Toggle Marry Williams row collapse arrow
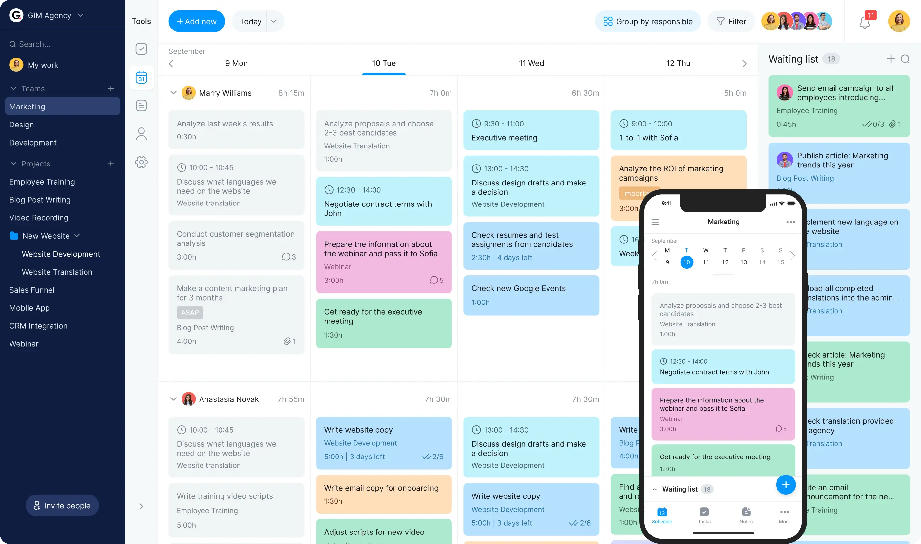This screenshot has height=544, width=921. [x=173, y=93]
